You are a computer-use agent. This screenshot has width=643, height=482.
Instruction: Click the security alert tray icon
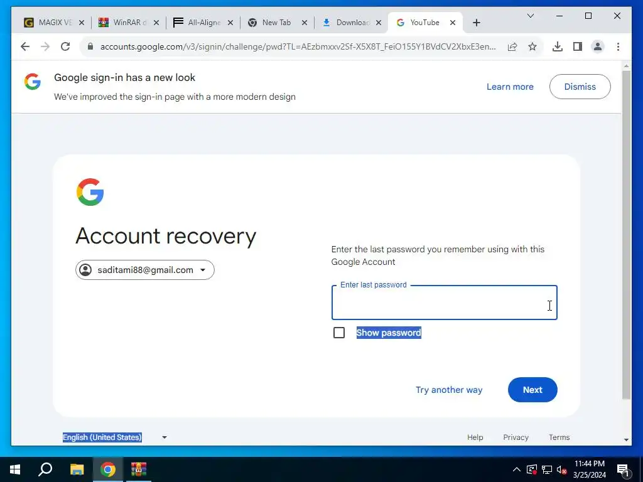pos(532,469)
